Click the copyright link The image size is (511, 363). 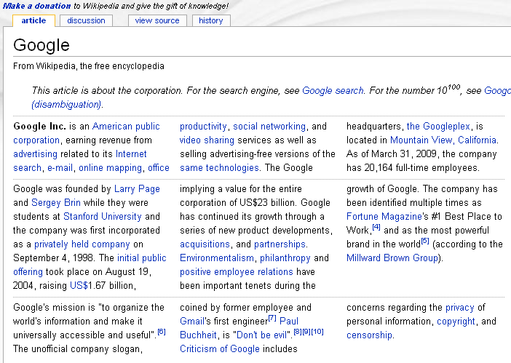point(456,322)
